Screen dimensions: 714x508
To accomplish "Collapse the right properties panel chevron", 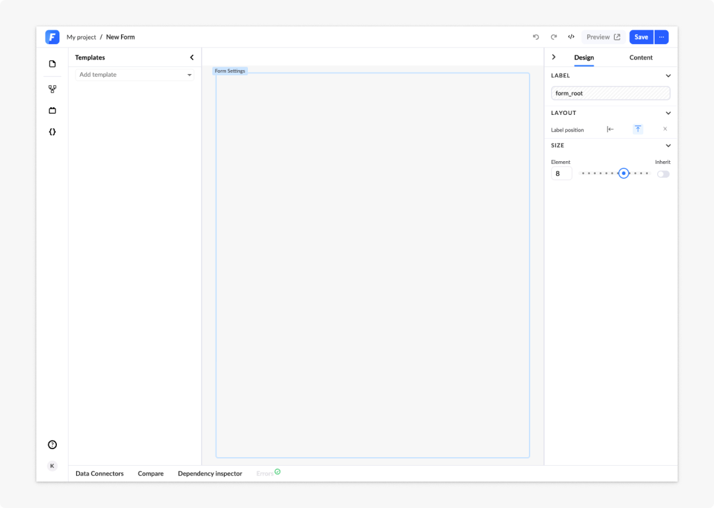I will pyautogui.click(x=554, y=57).
